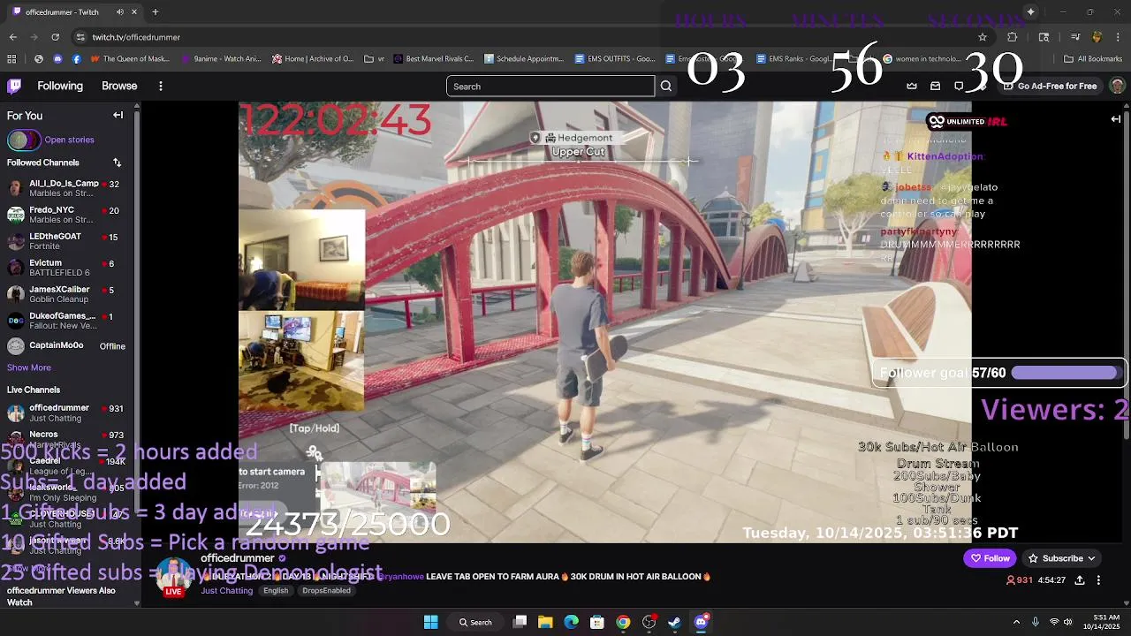Open the Browse tab
Viewport: 1131px width, 636px height.
(x=119, y=86)
